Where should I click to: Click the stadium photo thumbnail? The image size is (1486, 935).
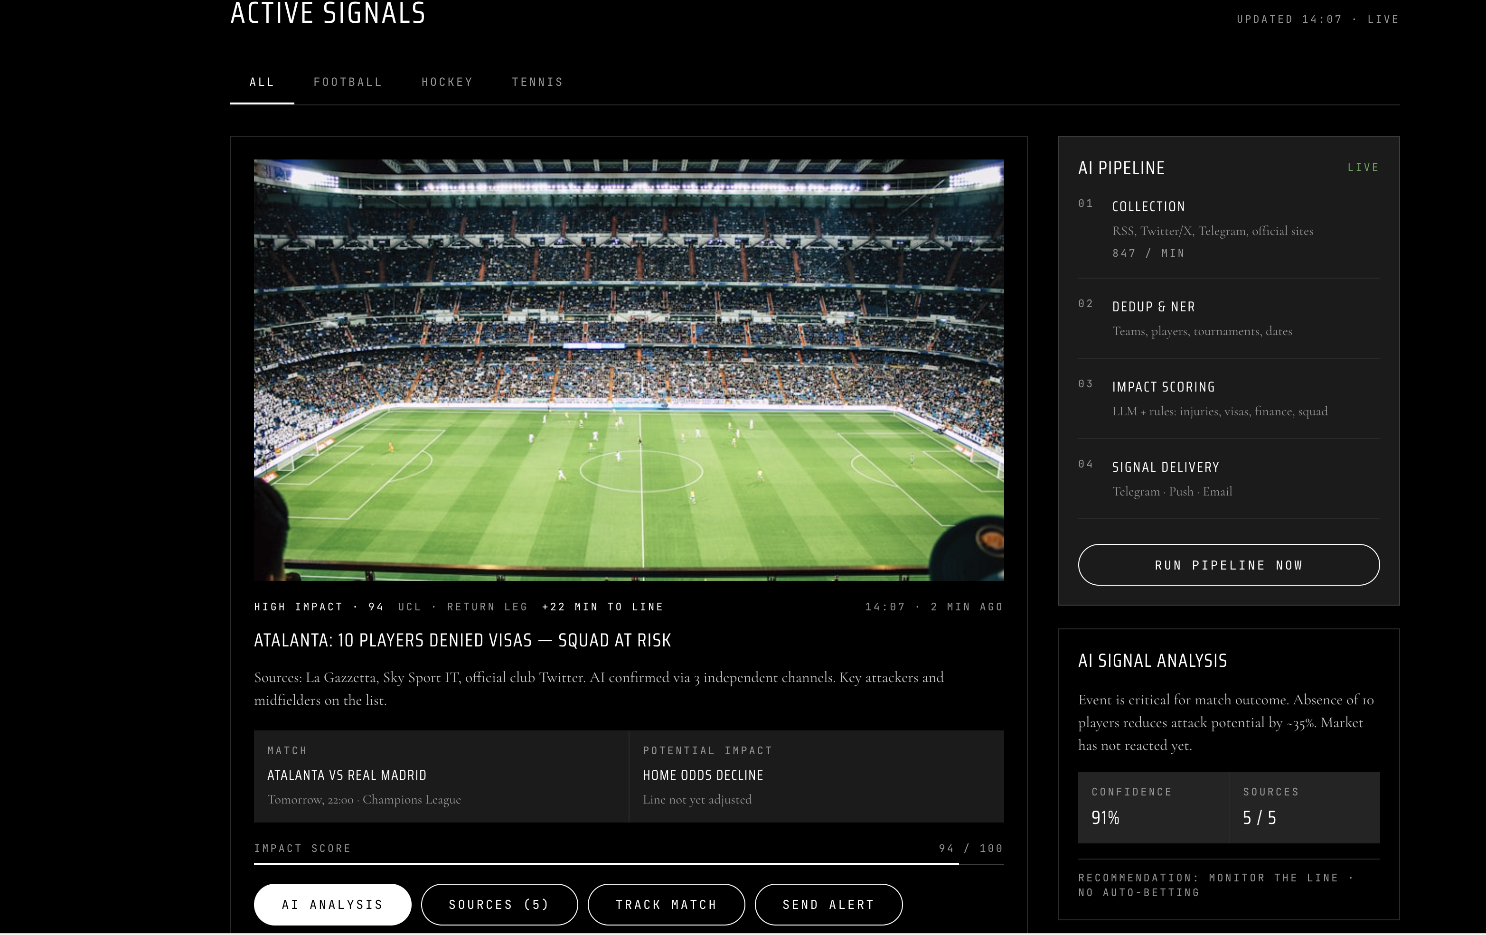click(x=629, y=370)
